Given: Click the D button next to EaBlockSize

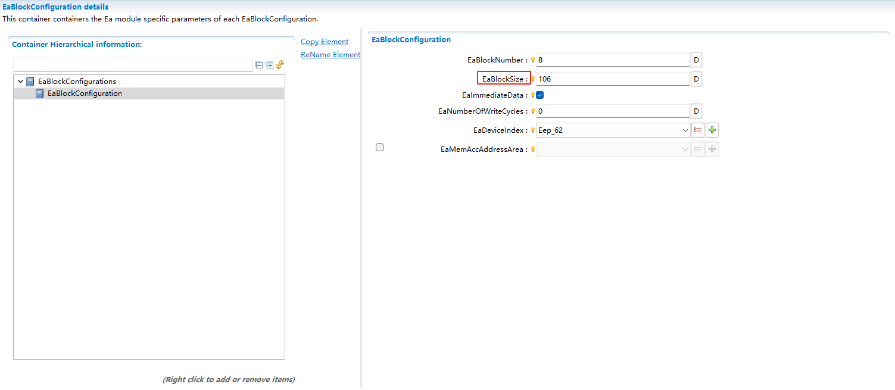Looking at the screenshot, I should 696,78.
